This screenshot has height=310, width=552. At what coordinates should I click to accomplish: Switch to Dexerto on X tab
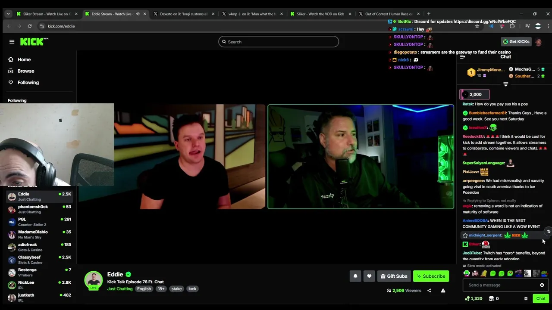pyautogui.click(x=183, y=14)
